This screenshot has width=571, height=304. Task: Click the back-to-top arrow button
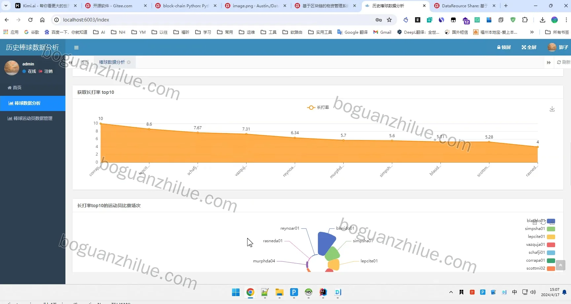[560, 265]
